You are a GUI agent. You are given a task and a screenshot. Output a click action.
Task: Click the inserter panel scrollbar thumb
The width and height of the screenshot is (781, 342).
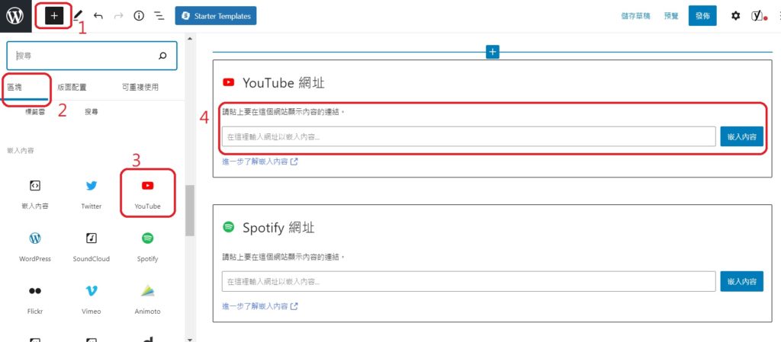click(190, 210)
